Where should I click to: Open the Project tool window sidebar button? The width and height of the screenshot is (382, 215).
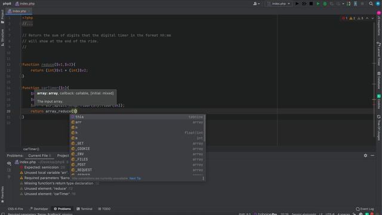click(x=2, y=17)
